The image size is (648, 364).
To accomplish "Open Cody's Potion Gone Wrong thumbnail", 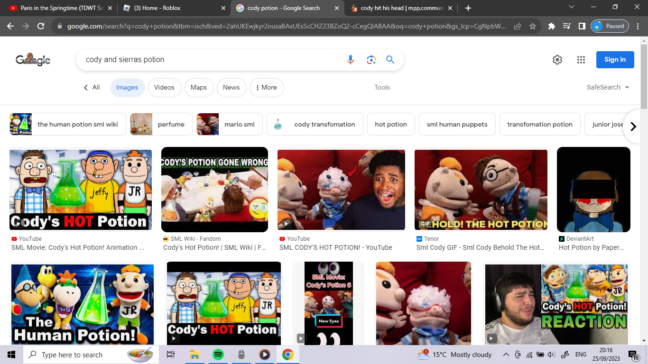I will tap(214, 190).
